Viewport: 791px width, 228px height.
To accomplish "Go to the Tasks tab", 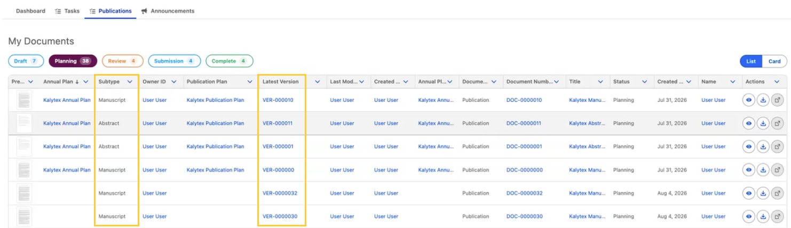I will [x=67, y=11].
